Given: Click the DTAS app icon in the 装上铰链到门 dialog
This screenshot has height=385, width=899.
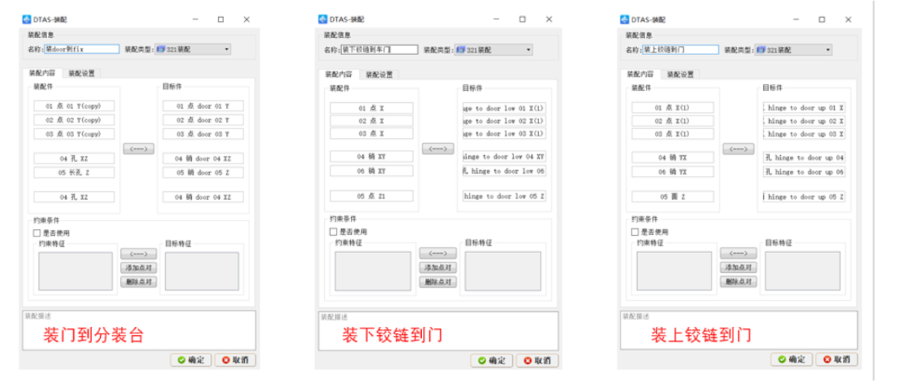Looking at the screenshot, I should click(624, 19).
